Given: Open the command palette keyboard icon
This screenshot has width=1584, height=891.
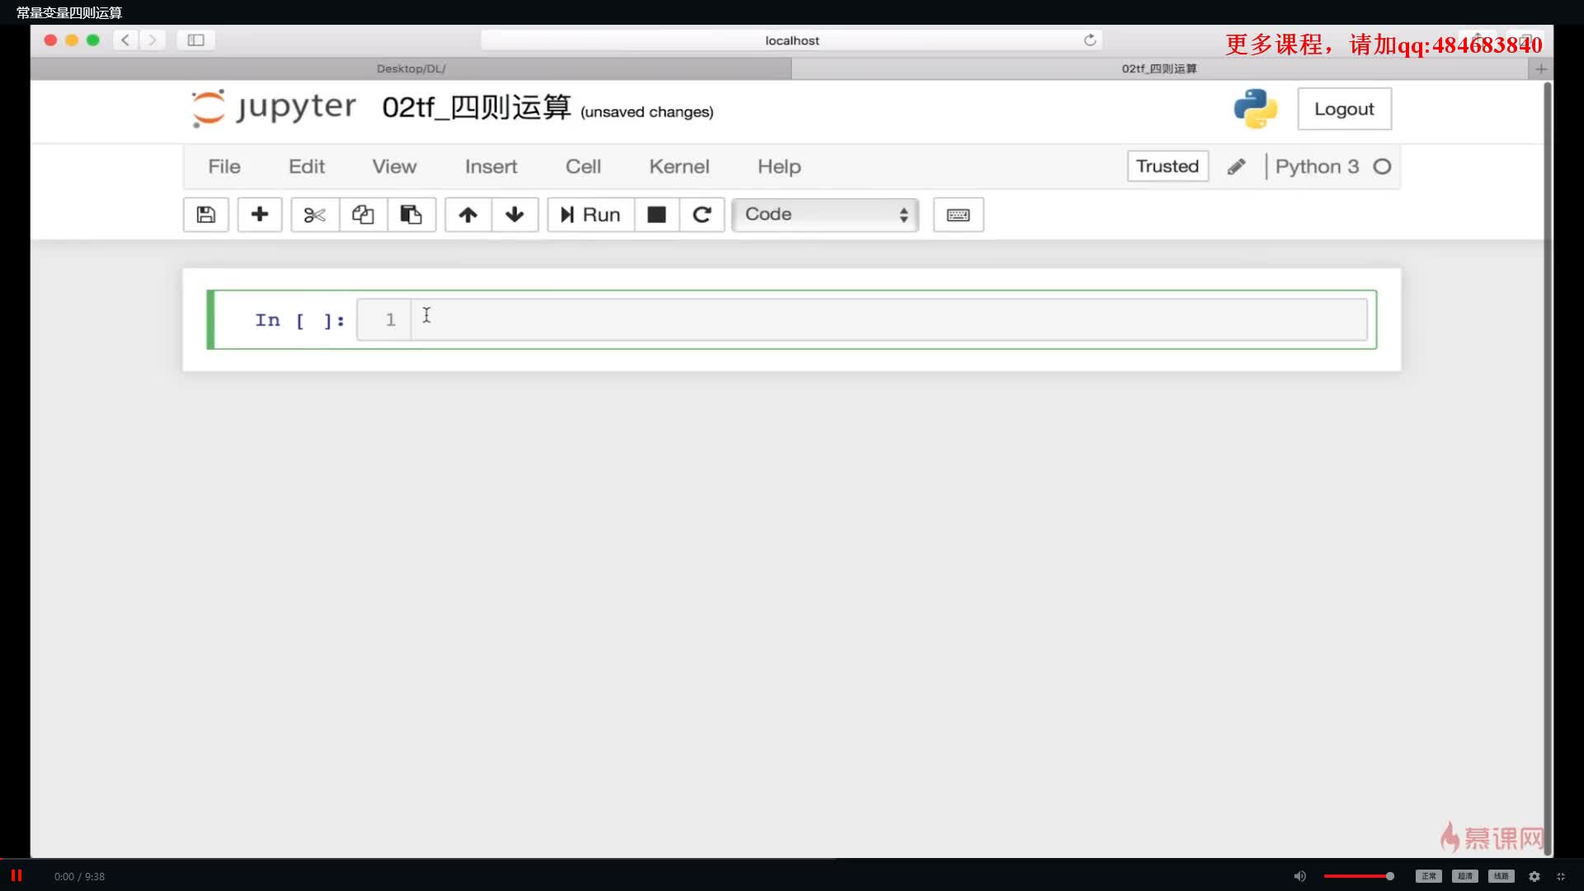Looking at the screenshot, I should point(958,214).
